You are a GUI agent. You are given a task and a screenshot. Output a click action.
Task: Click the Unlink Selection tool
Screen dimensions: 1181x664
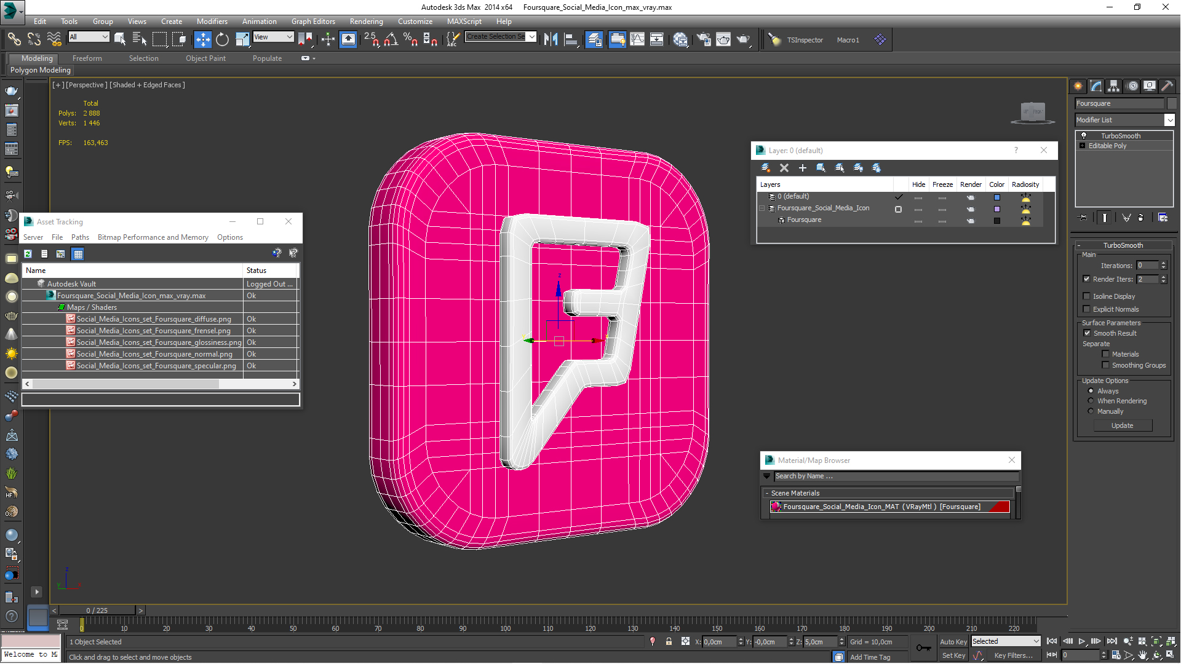(34, 40)
